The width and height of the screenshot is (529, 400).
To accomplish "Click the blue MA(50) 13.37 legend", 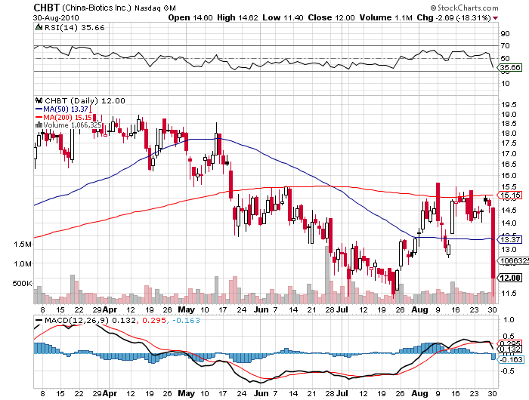I will 62,109.
